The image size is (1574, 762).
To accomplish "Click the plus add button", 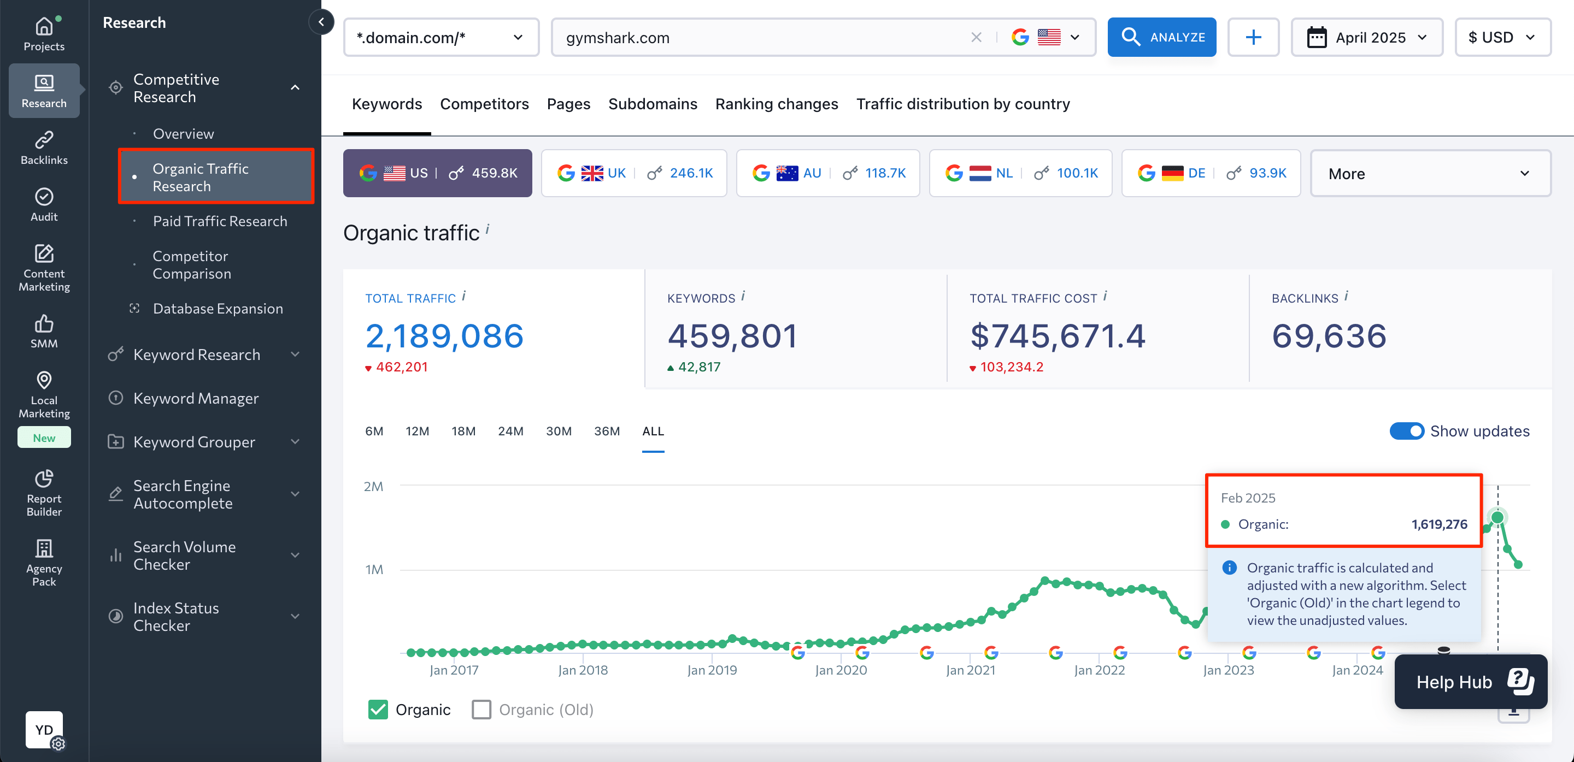I will pyautogui.click(x=1253, y=37).
